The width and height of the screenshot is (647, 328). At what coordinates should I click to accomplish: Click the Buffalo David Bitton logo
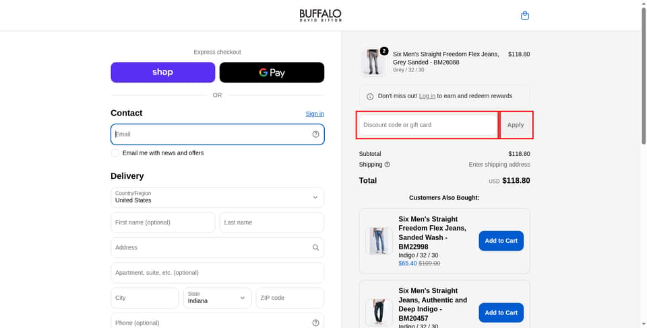(321, 15)
